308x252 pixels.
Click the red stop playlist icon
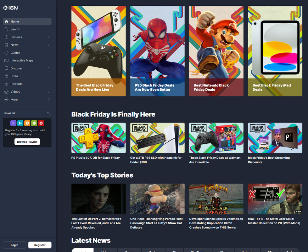pos(41,123)
